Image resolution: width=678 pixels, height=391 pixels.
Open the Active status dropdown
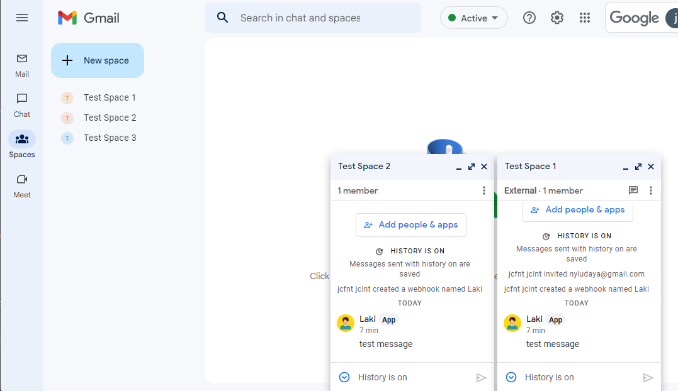[x=473, y=18]
